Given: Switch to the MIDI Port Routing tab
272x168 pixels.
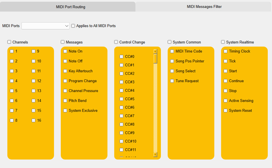Looking at the screenshot, I should 70,7.
